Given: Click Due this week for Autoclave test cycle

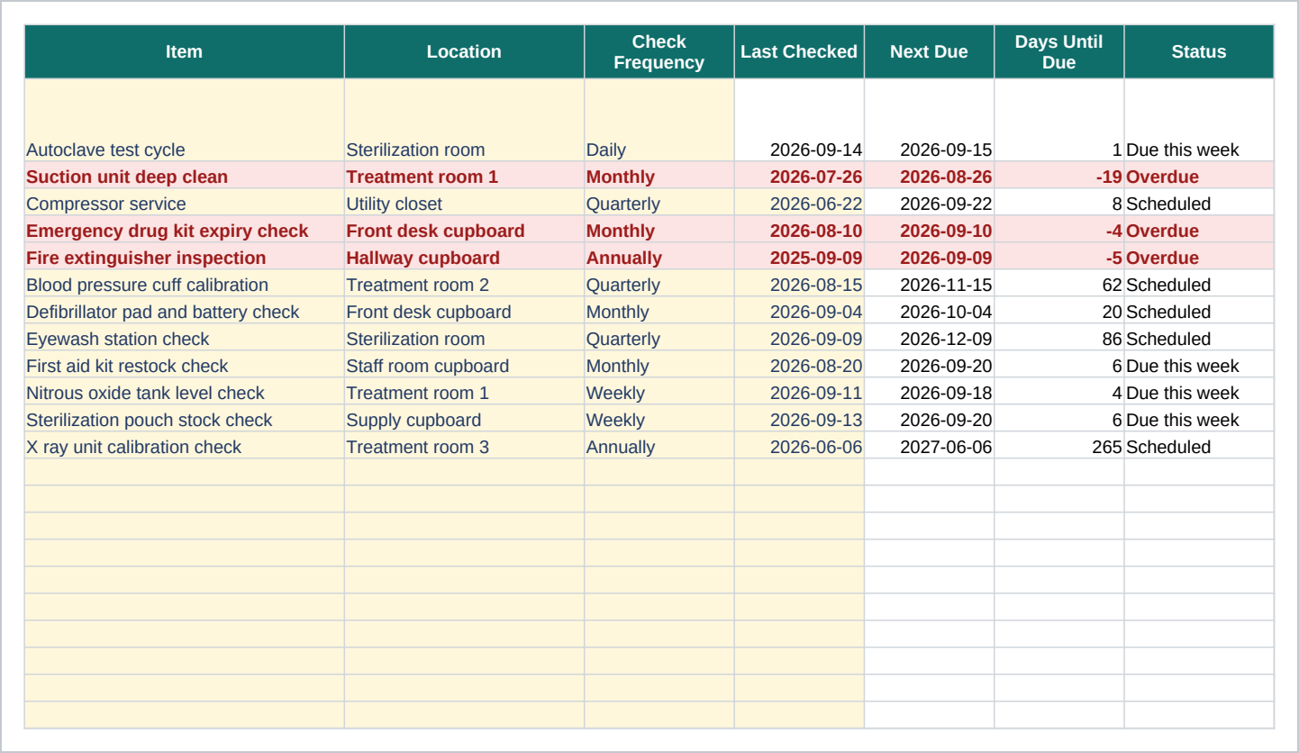Looking at the screenshot, I should [x=1199, y=121].
